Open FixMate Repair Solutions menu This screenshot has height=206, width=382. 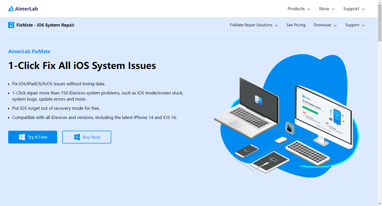coord(254,25)
